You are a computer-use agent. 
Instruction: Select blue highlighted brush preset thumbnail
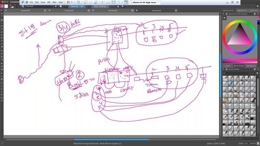231,84
